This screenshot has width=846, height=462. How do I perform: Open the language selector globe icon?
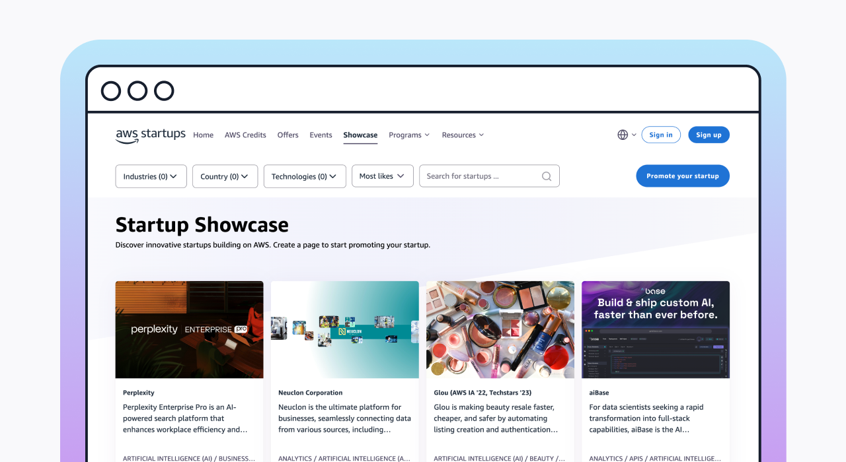(622, 134)
